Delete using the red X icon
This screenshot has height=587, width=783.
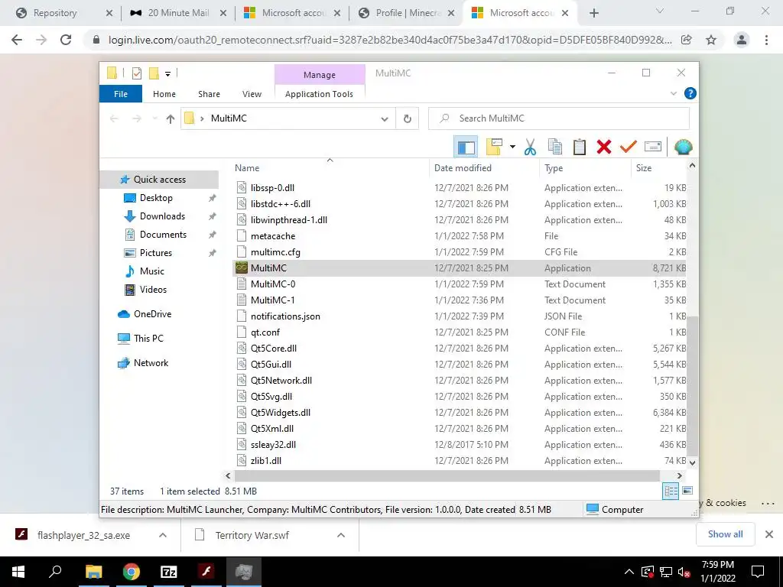point(604,147)
